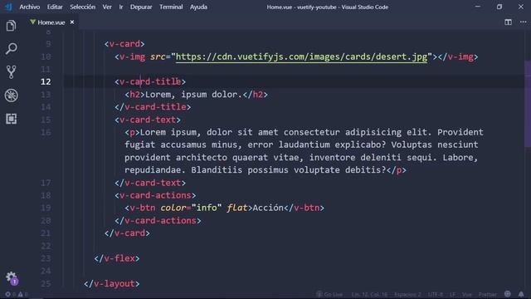Click the notifications bell icon
The height and width of the screenshot is (299, 531).
[521, 294]
